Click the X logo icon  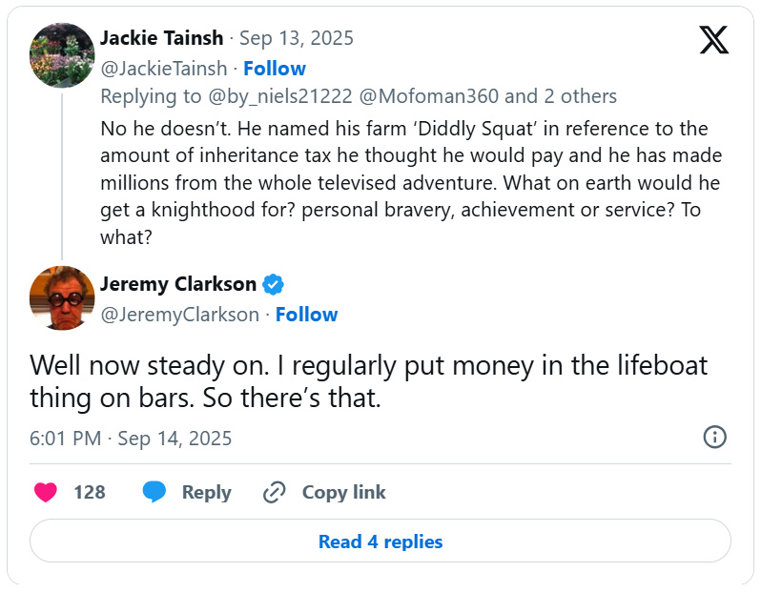pyautogui.click(x=713, y=40)
